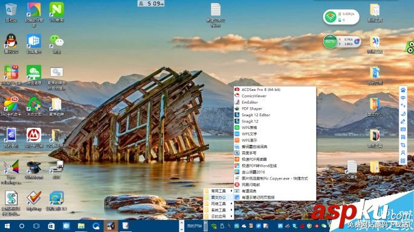Click the WeChat icon in system tray
The width and height of the screenshot is (414, 232).
[x=324, y=226]
